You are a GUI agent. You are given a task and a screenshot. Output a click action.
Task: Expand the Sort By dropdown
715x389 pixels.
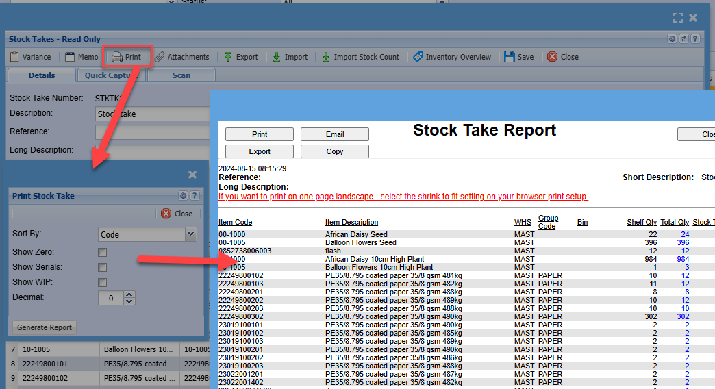pyautogui.click(x=191, y=234)
